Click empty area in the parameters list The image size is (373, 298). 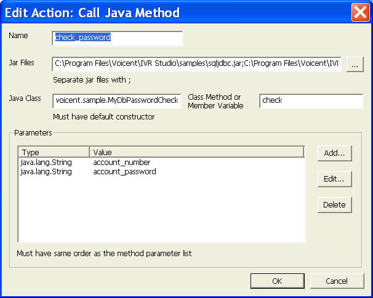[161, 212]
